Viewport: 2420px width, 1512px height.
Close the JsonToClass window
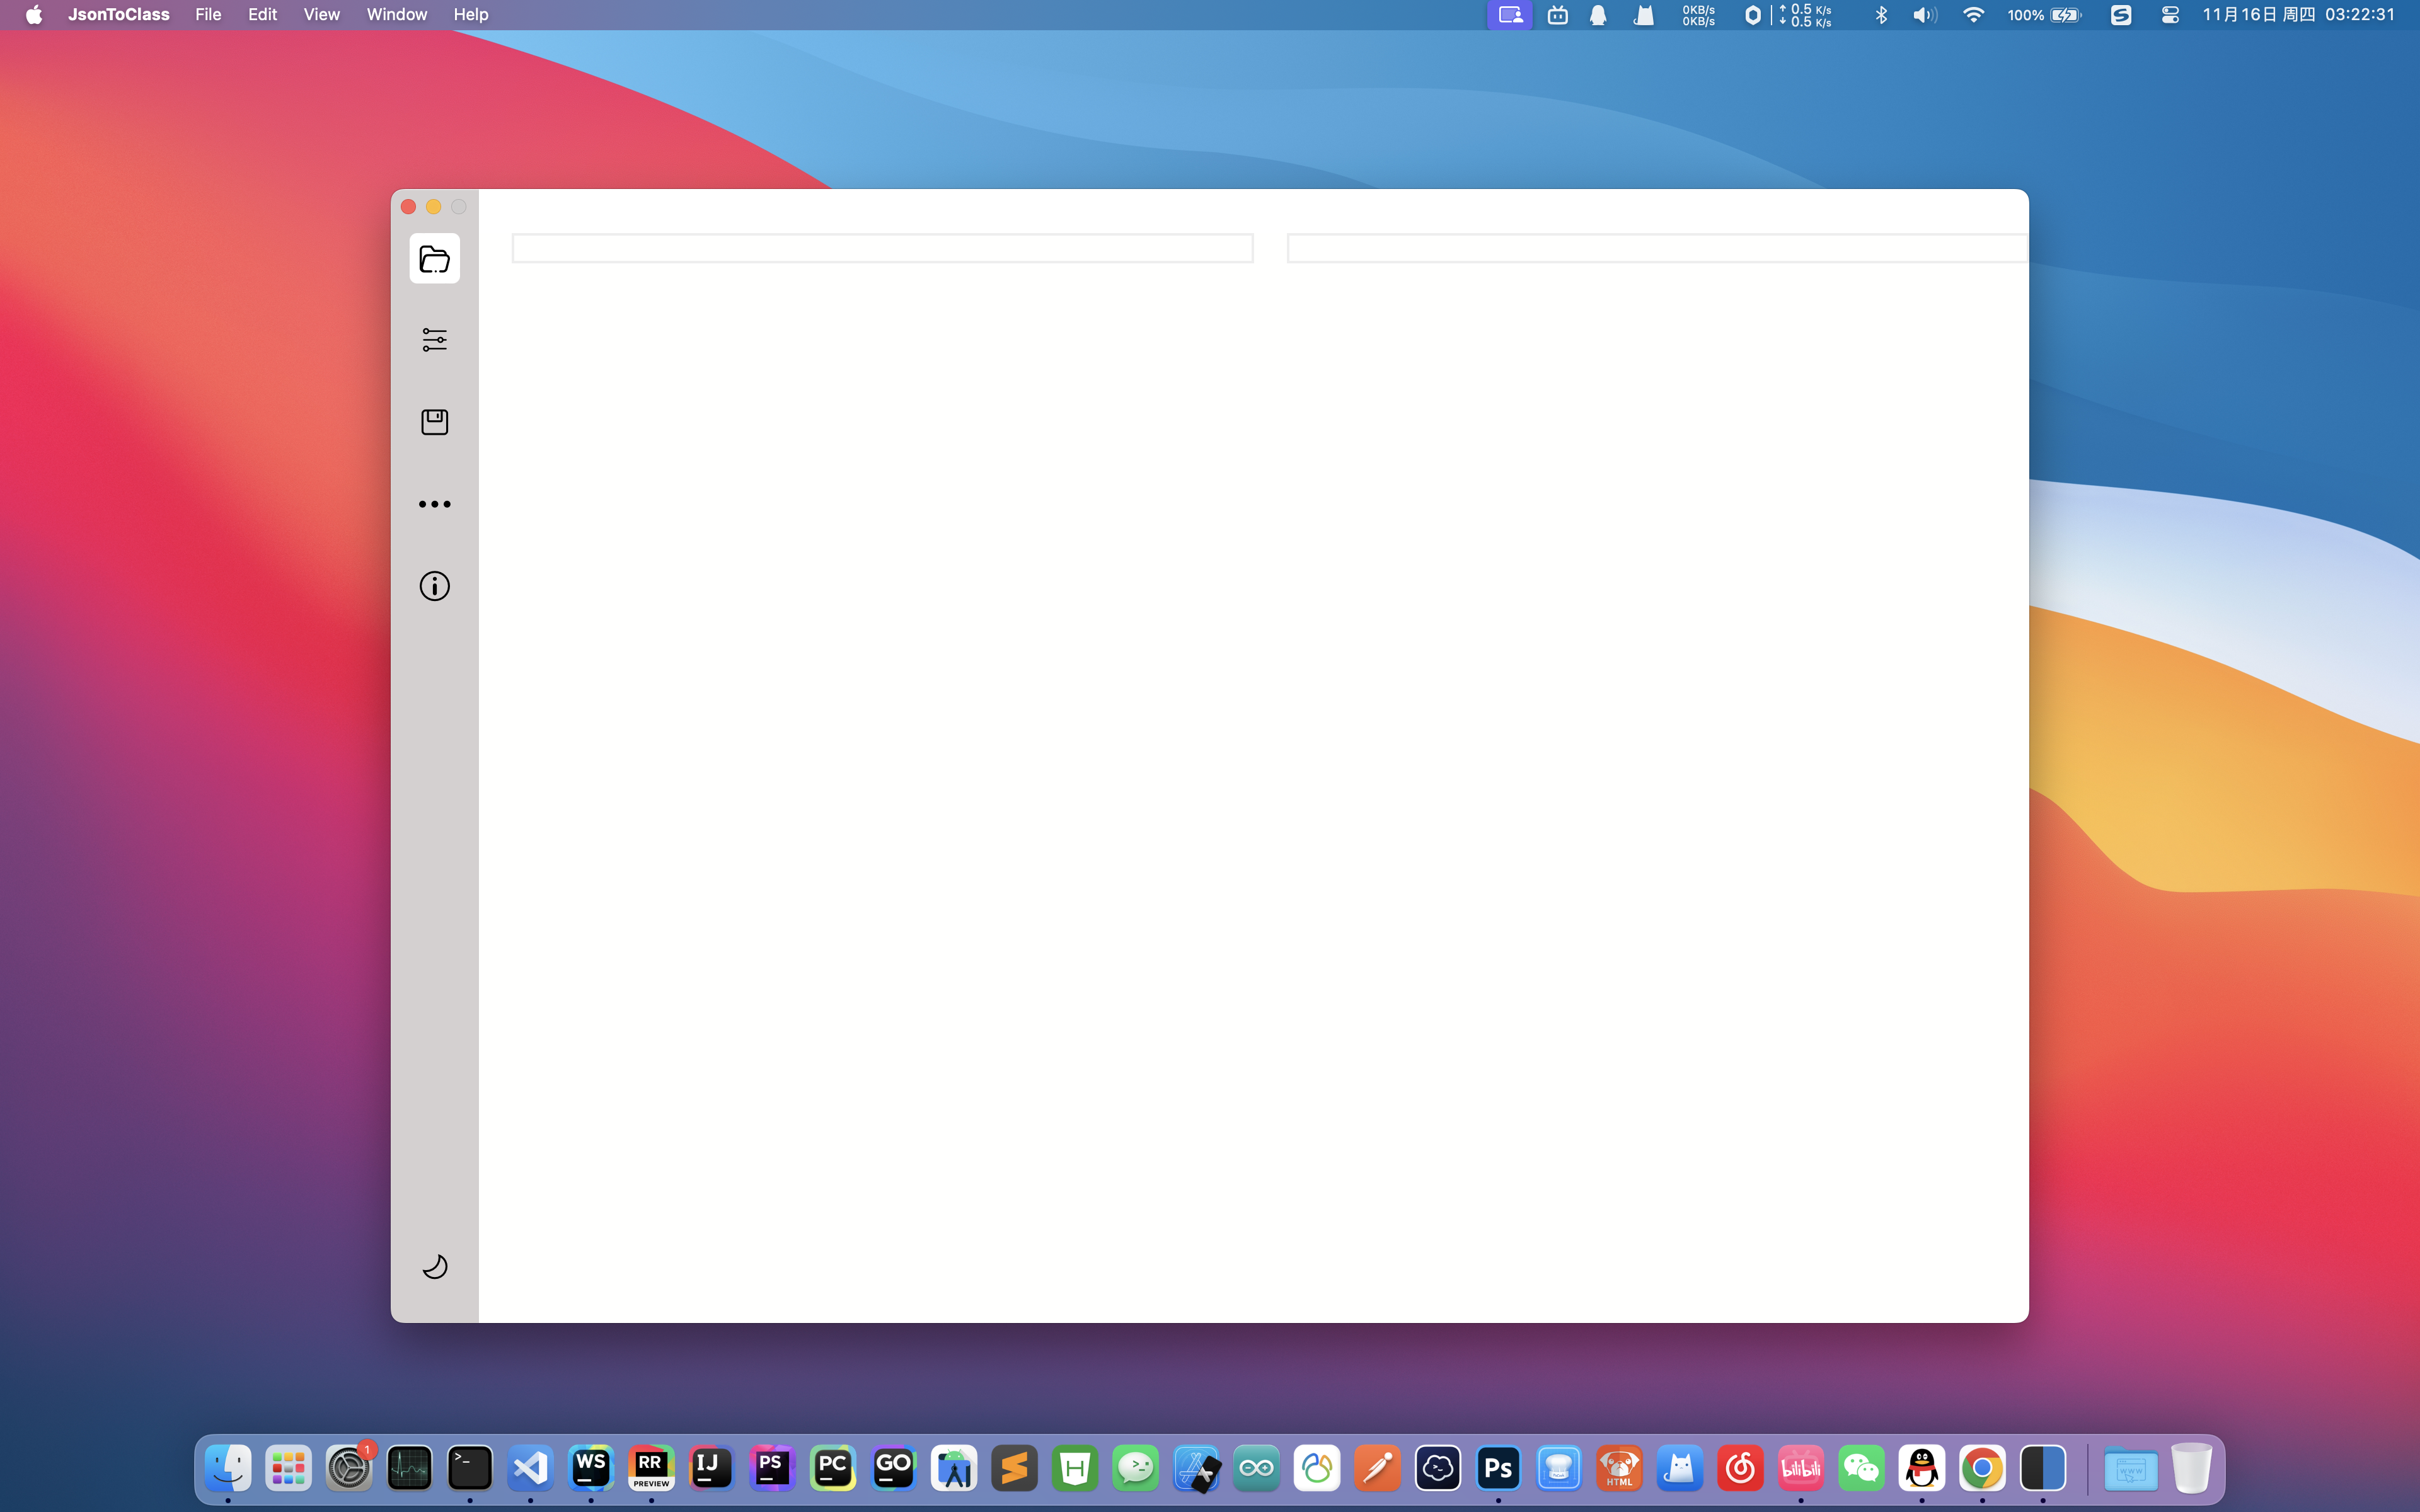click(x=408, y=207)
